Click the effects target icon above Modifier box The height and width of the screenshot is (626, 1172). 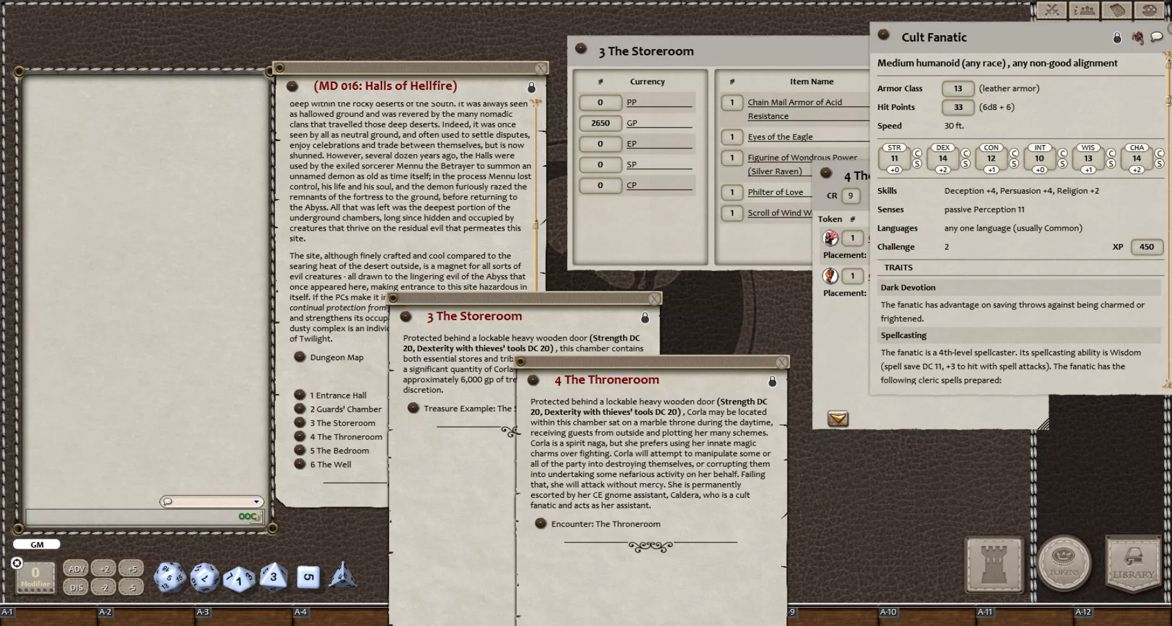[17, 563]
